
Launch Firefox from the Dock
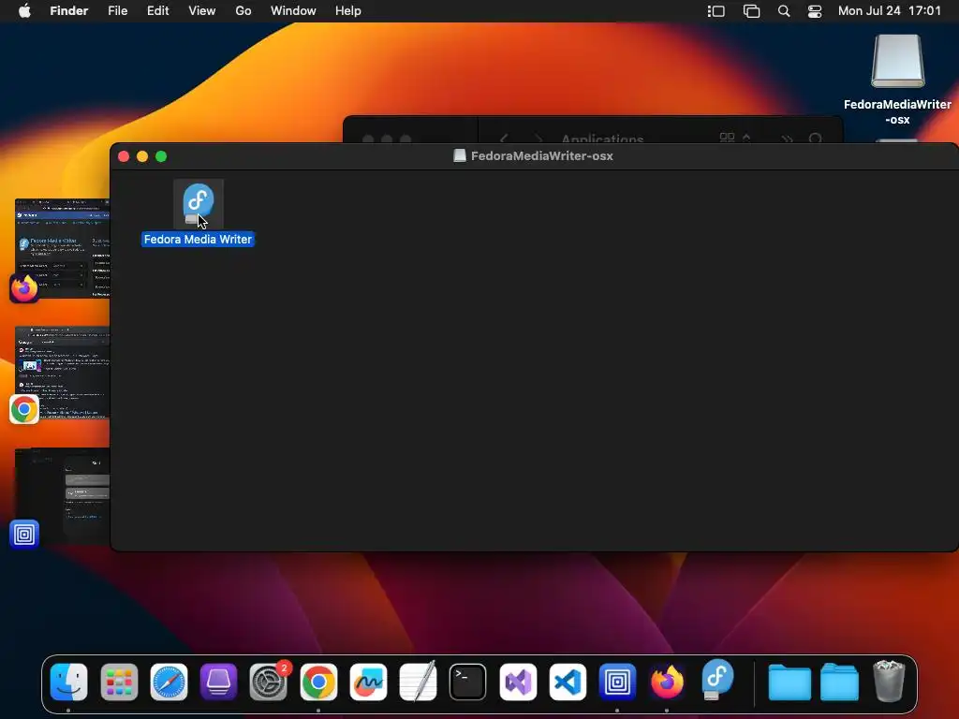click(667, 682)
